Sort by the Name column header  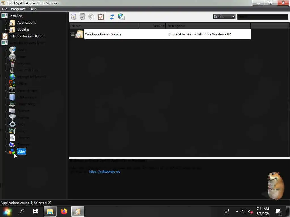(105, 26)
